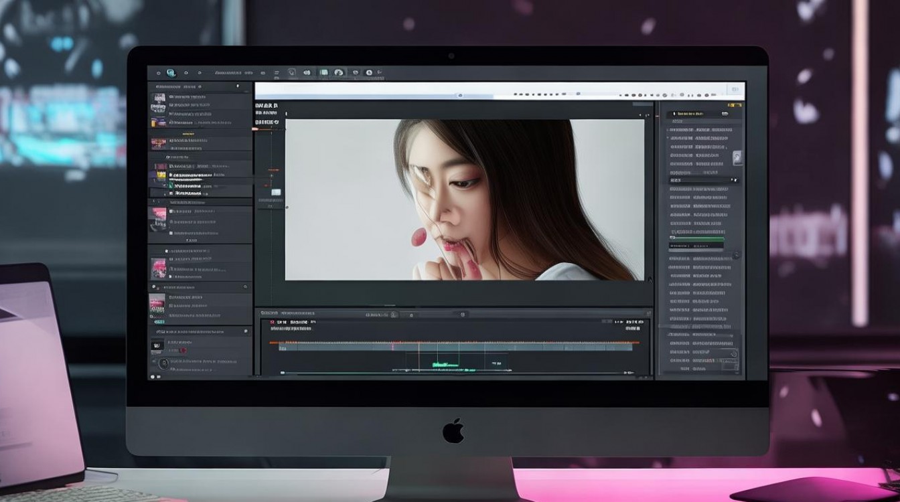Viewport: 900px width, 502px height.
Task: Expand the left panel header dropdown arrow
Action: point(237,86)
